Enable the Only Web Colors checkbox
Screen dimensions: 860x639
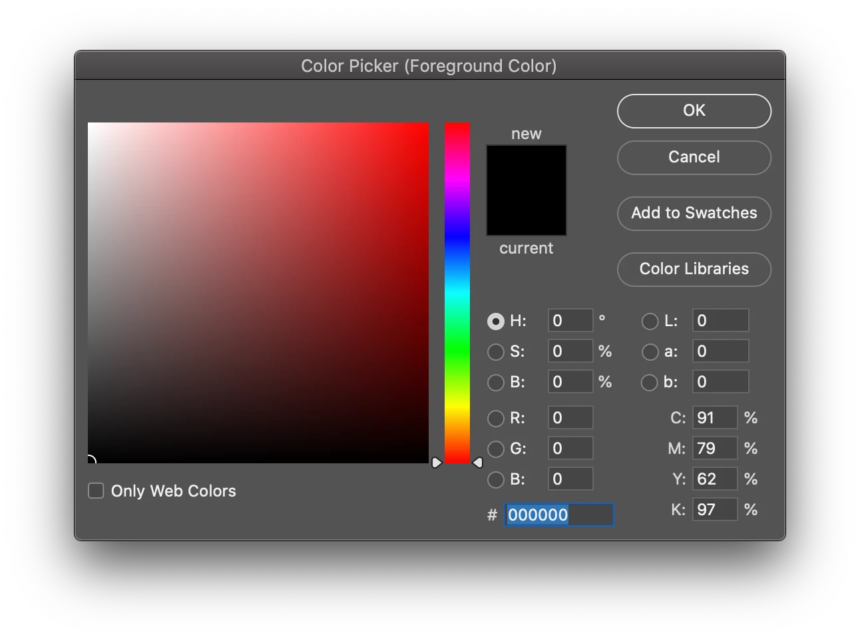(x=96, y=491)
